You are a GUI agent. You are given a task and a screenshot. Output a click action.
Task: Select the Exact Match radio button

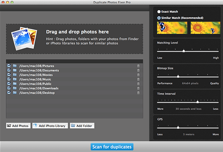pos(159,12)
